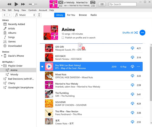The height and width of the screenshot is (127, 152).
Task: Open the Music media type dropdown
Action: click(24, 15)
